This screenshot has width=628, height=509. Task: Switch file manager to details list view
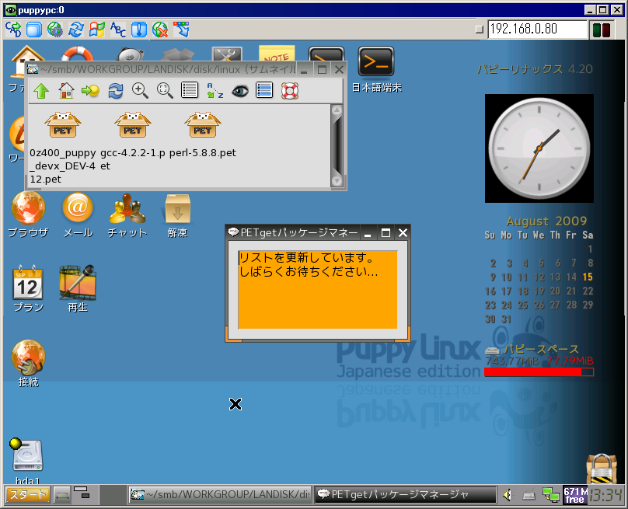tap(190, 90)
